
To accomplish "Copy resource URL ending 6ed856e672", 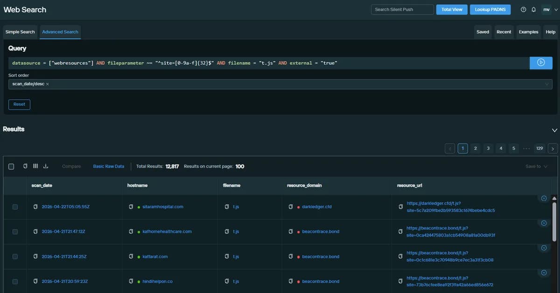I will point(401,281).
